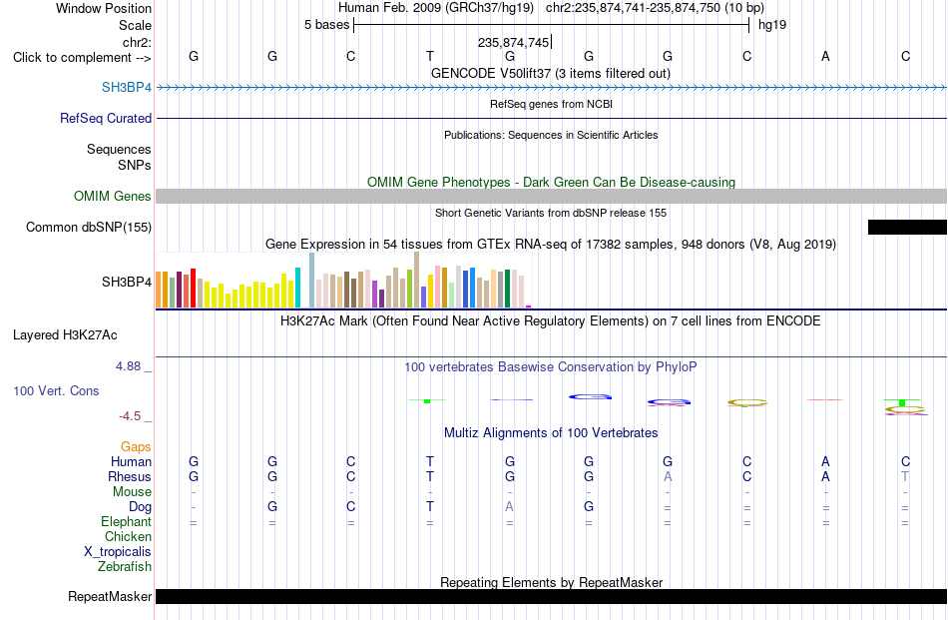Open "Repeating Elements by RepeatMasker" title
The width and height of the screenshot is (948, 620).
(x=551, y=582)
